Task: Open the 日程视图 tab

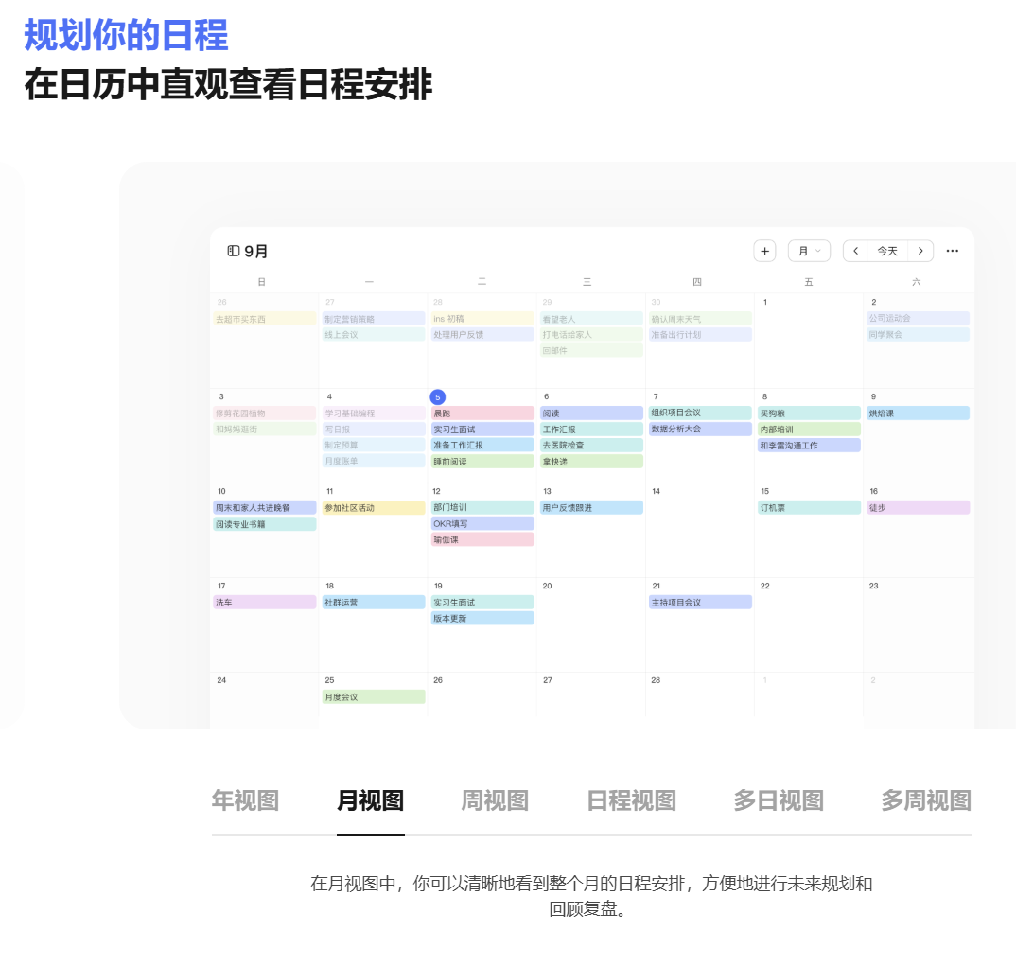Action: pos(631,801)
